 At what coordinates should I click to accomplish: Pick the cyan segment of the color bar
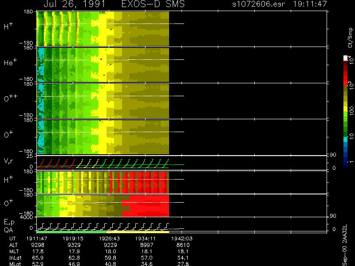[x=346, y=139]
